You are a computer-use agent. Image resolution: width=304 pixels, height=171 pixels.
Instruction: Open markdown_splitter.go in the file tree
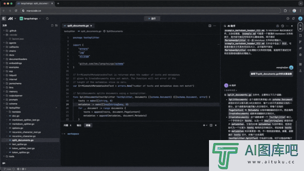coord(23,124)
